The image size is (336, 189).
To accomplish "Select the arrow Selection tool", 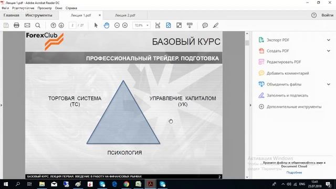I will (x=96, y=25).
